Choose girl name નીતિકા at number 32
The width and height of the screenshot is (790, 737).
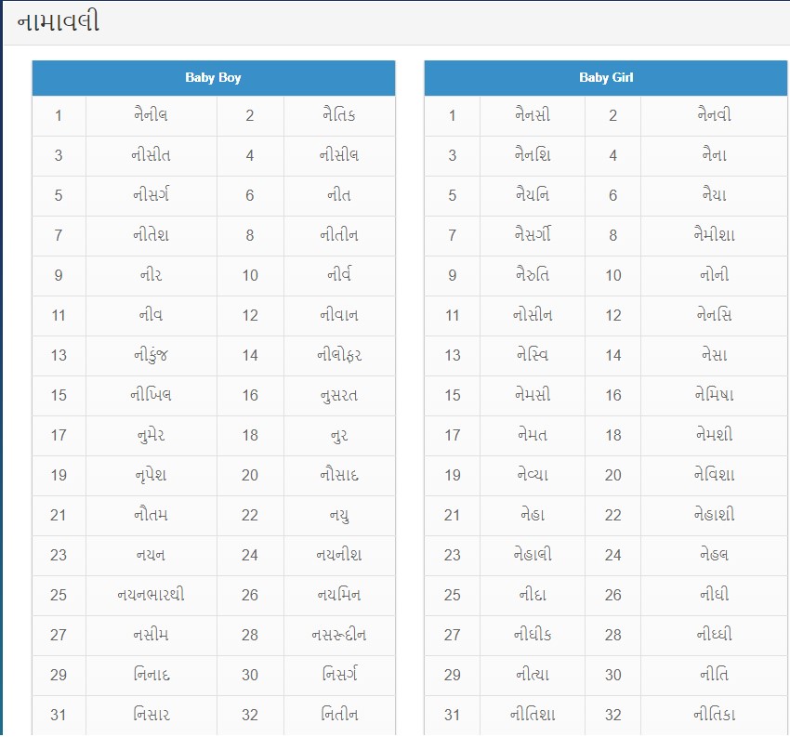[x=714, y=715]
